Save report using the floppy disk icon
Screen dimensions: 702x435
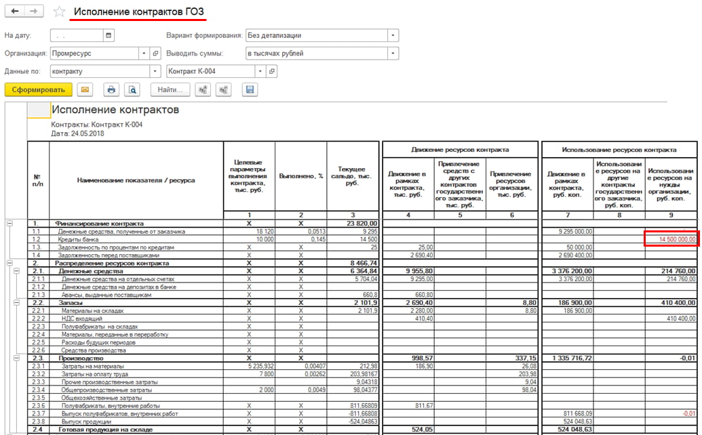click(250, 90)
